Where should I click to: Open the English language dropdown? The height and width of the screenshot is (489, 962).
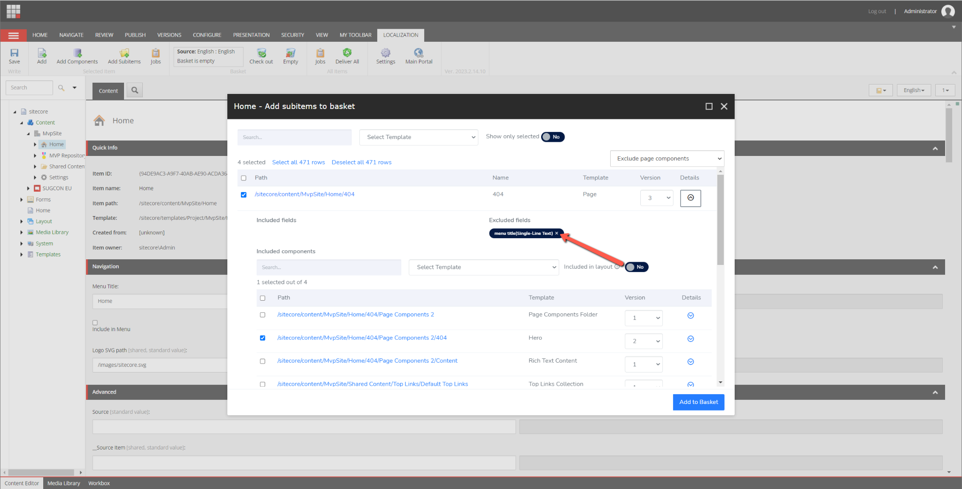(914, 90)
